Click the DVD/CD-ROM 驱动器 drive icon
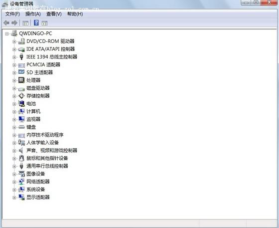Viewport: 279px width, 228px height. click(21, 41)
